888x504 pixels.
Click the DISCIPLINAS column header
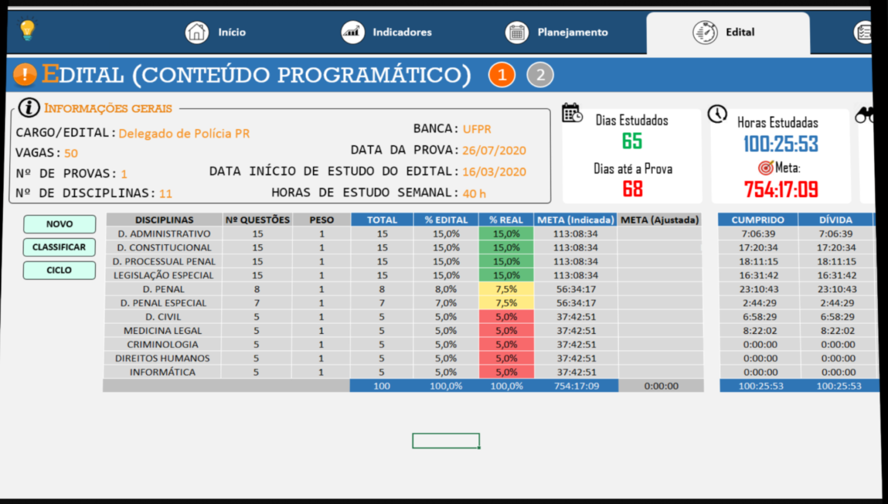pyautogui.click(x=164, y=220)
